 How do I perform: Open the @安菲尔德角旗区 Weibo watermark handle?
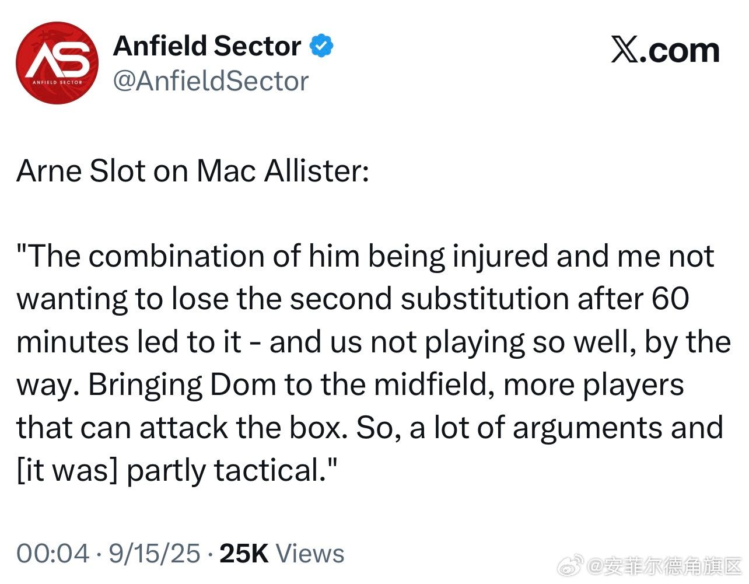pos(665,566)
